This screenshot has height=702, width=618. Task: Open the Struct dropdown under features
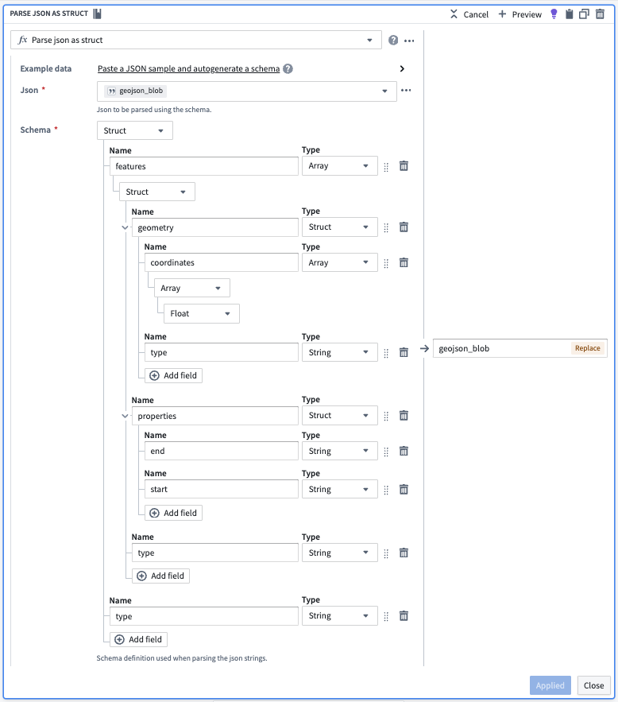click(157, 192)
